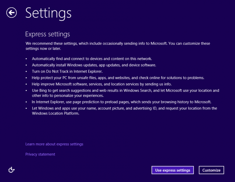Choose the Customize button

[x=211, y=170]
